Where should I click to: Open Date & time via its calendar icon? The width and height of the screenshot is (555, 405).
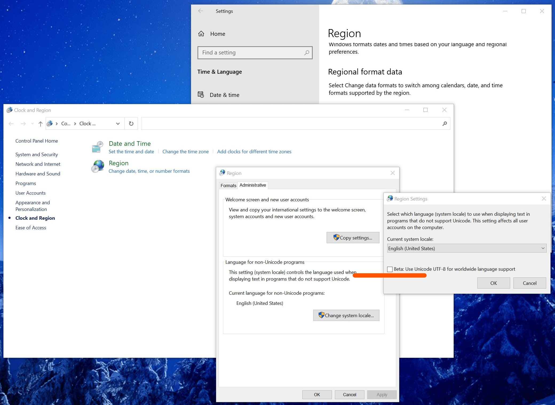(201, 95)
